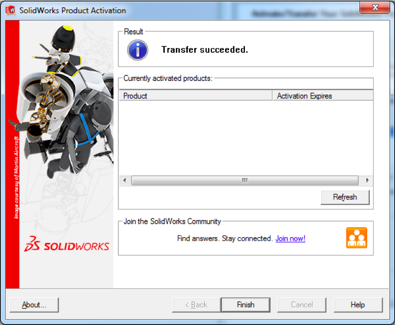Click the left scroll arrow of product list

[x=125, y=180]
